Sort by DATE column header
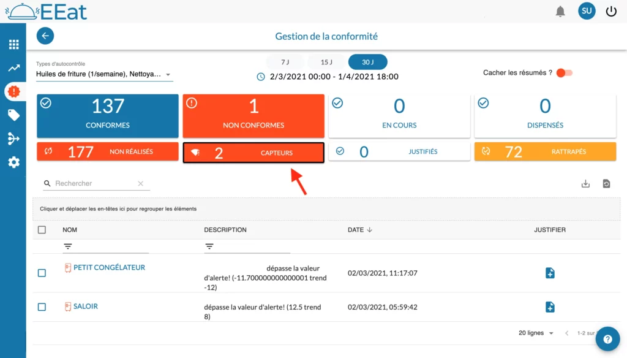Image resolution: width=627 pixels, height=358 pixels. click(x=356, y=230)
